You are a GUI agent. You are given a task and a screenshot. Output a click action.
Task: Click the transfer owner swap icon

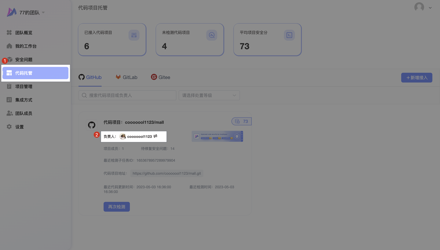155,136
